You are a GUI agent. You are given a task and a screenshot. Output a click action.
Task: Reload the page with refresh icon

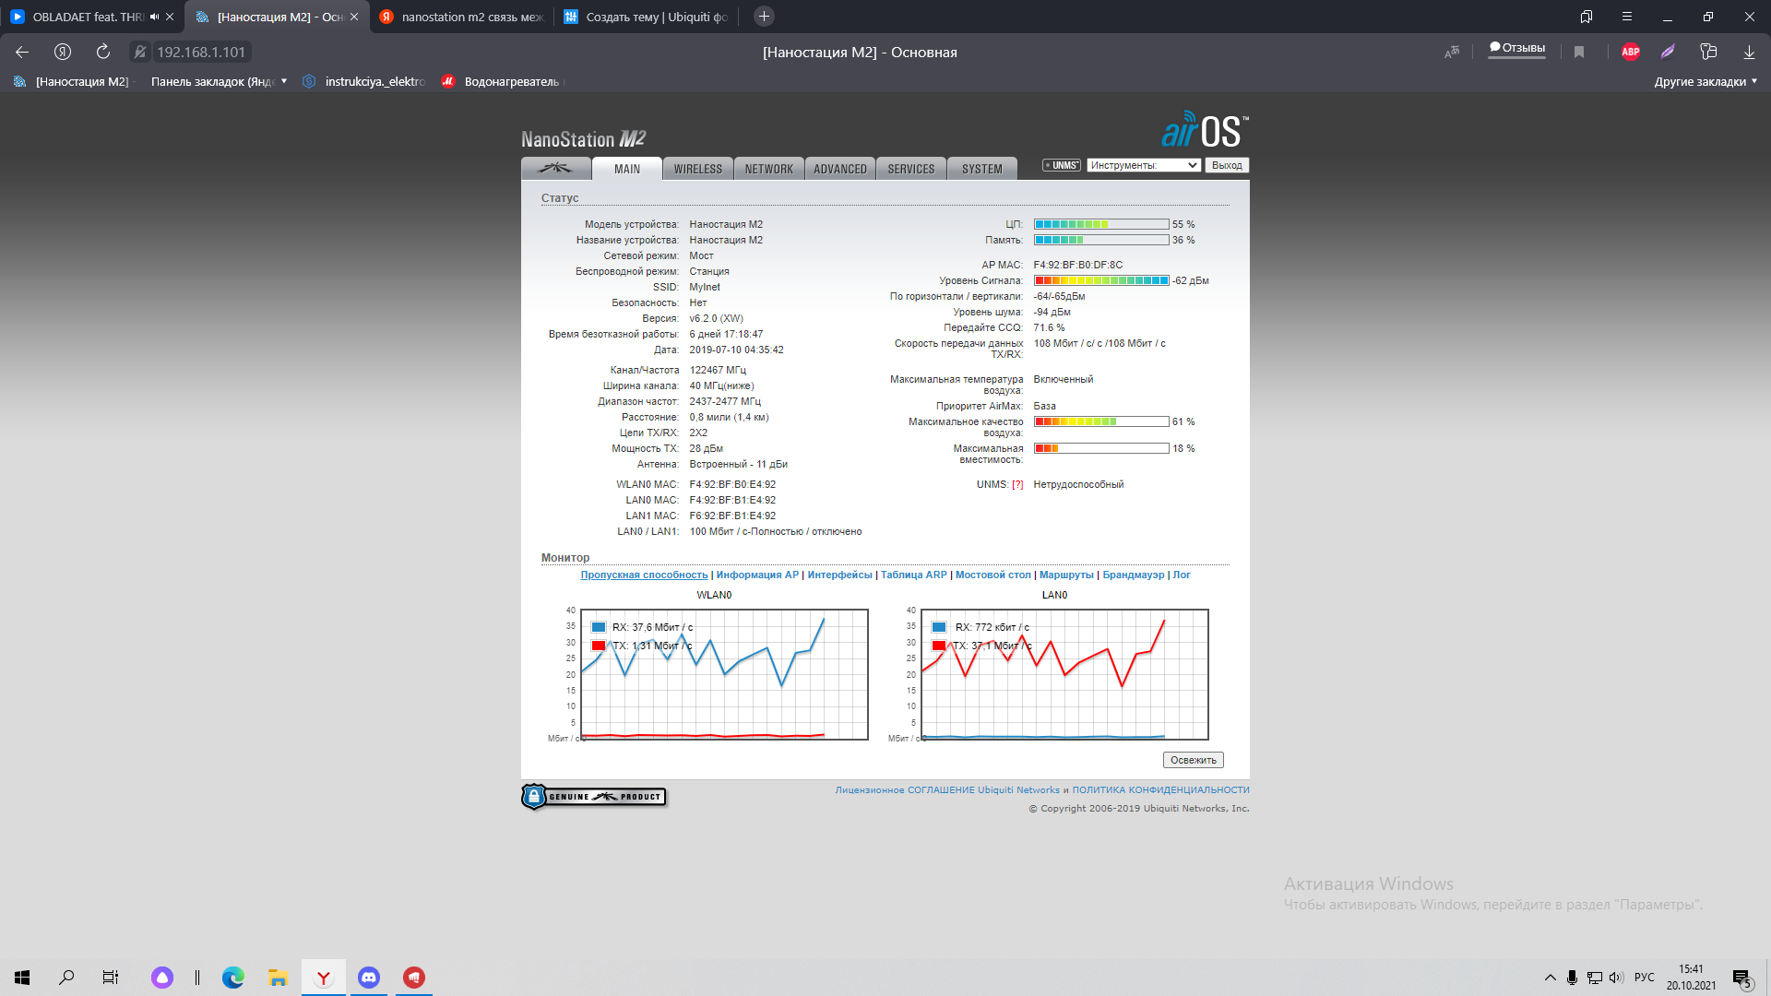pos(103,53)
